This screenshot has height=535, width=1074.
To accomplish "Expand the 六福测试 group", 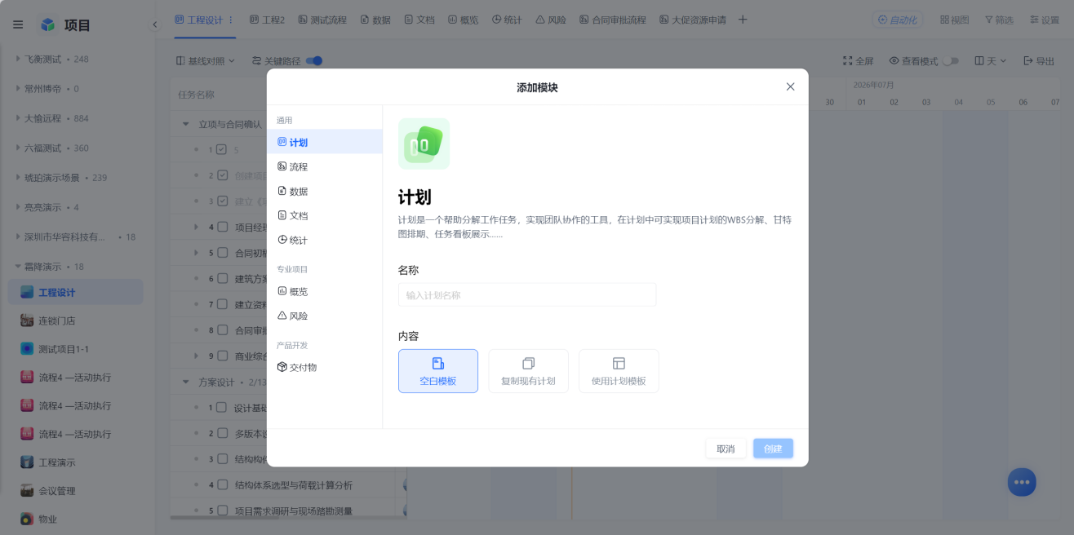I will pyautogui.click(x=18, y=148).
